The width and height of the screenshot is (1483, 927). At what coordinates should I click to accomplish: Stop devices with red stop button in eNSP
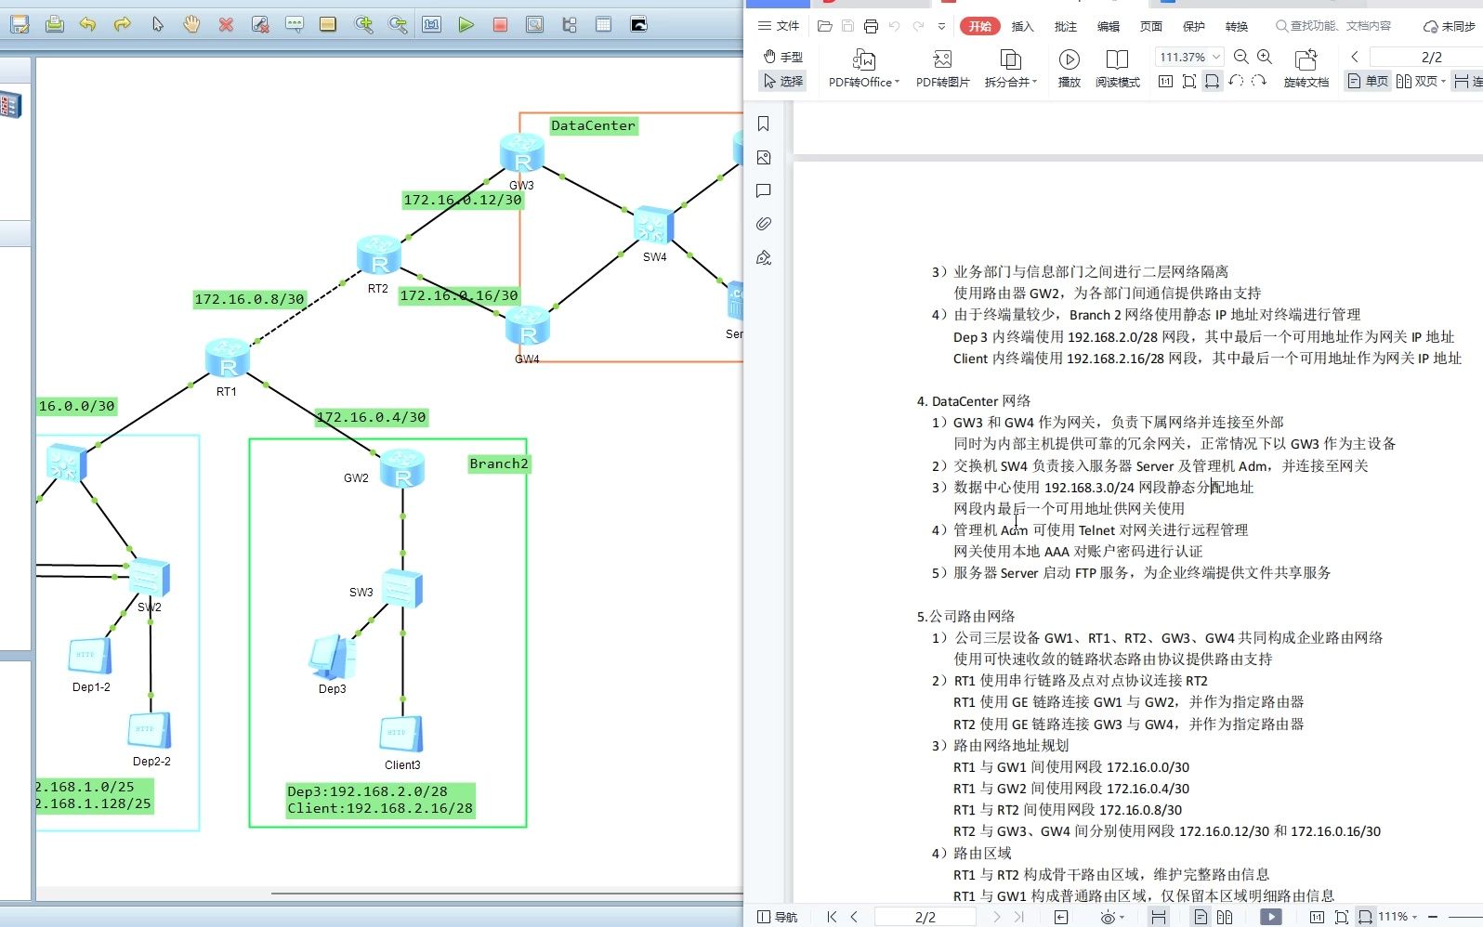[501, 25]
